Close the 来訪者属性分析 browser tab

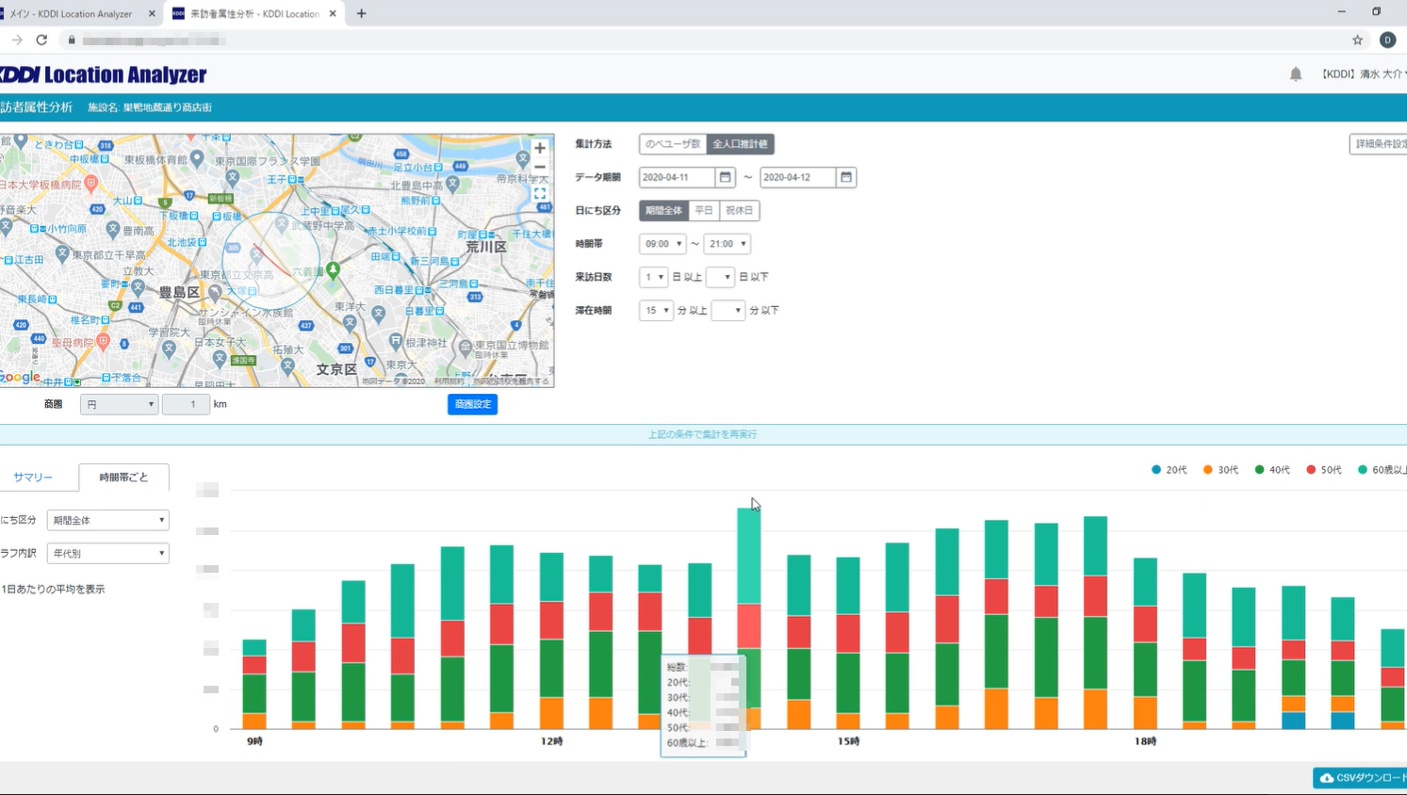333,14
